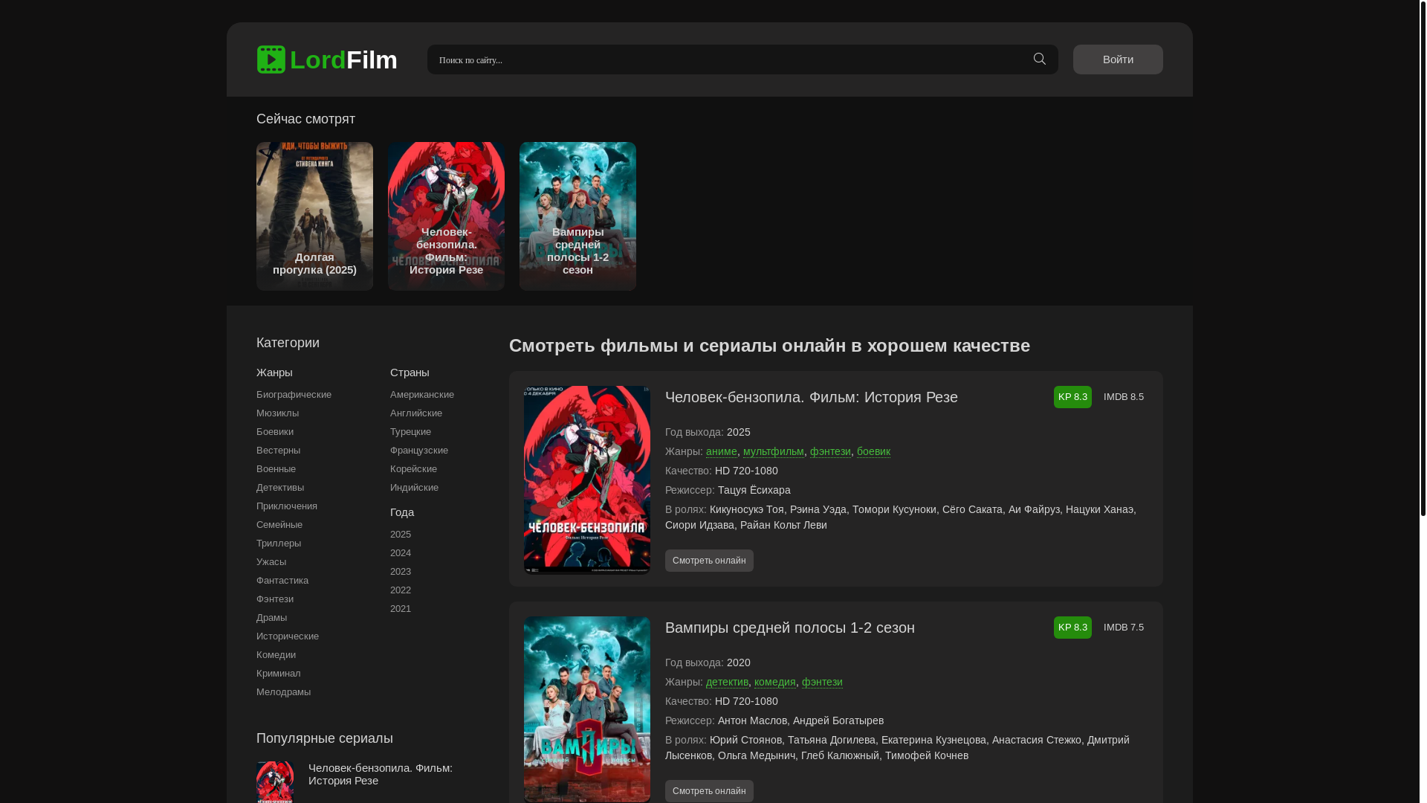Click фэнтези tag under Человек-бензопила
The image size is (1427, 803).
pyautogui.click(x=830, y=451)
